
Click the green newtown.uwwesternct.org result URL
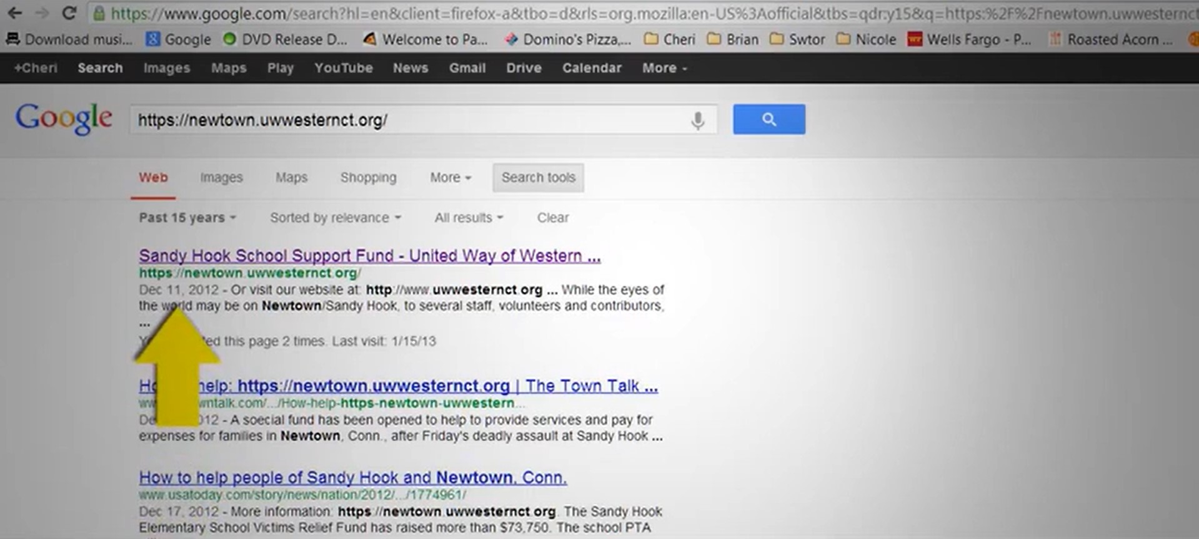pos(250,273)
